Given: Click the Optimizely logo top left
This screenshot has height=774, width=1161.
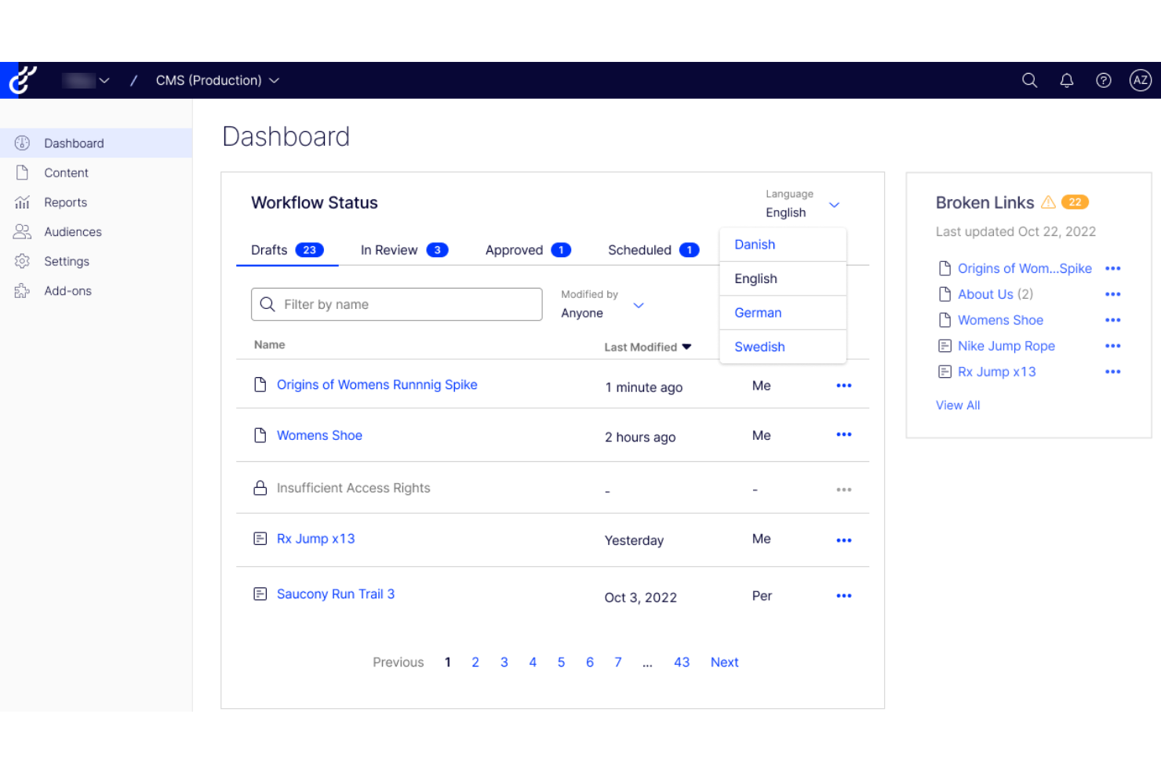Looking at the screenshot, I should click(23, 80).
